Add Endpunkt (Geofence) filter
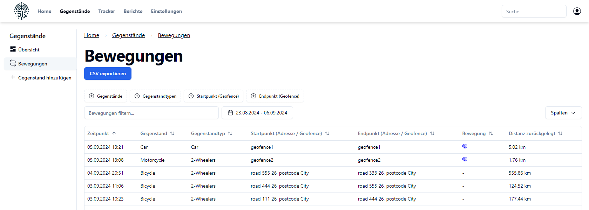The image size is (589, 210). point(275,96)
